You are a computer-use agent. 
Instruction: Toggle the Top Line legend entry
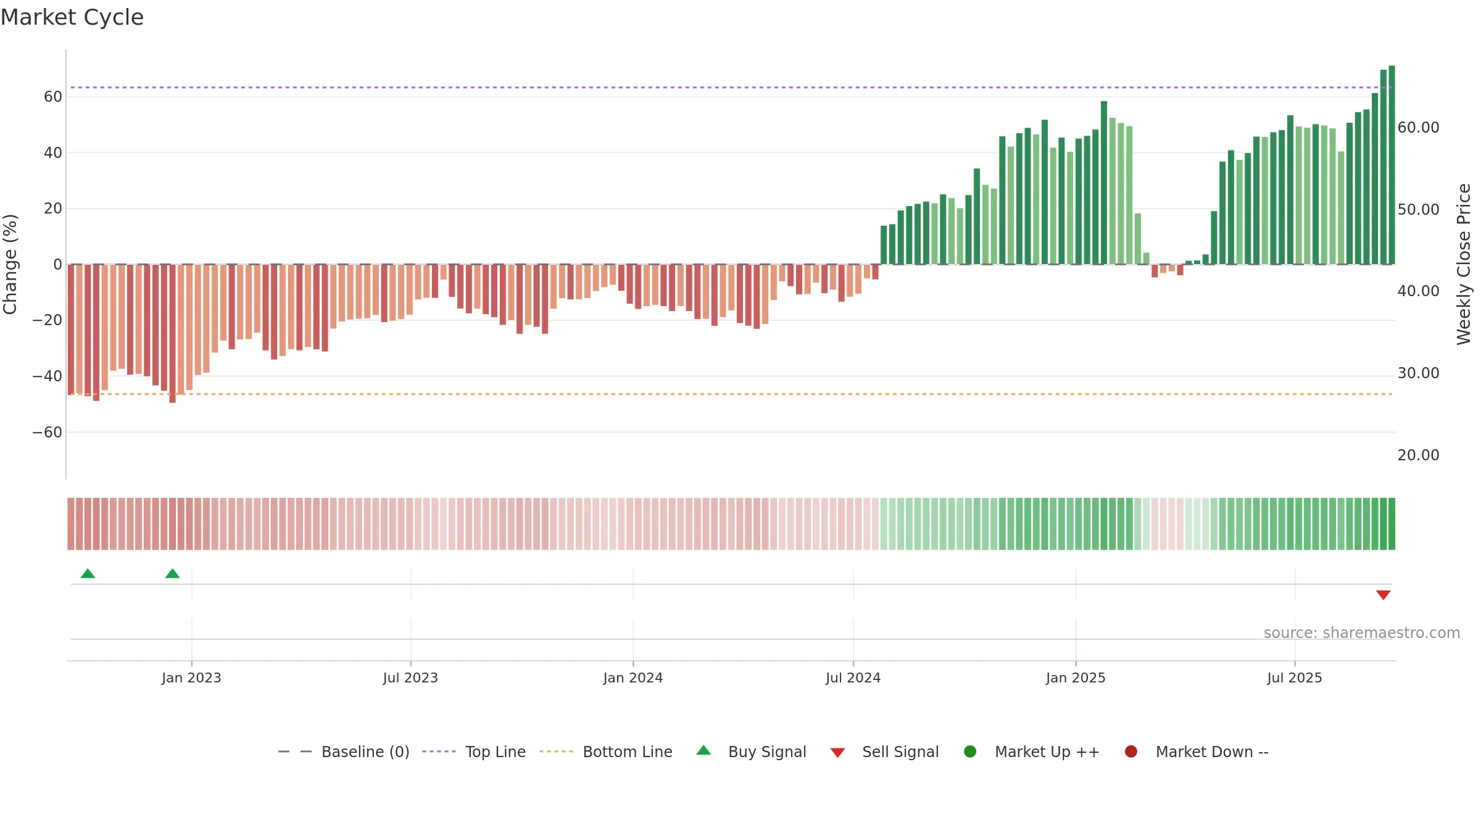pos(474,752)
